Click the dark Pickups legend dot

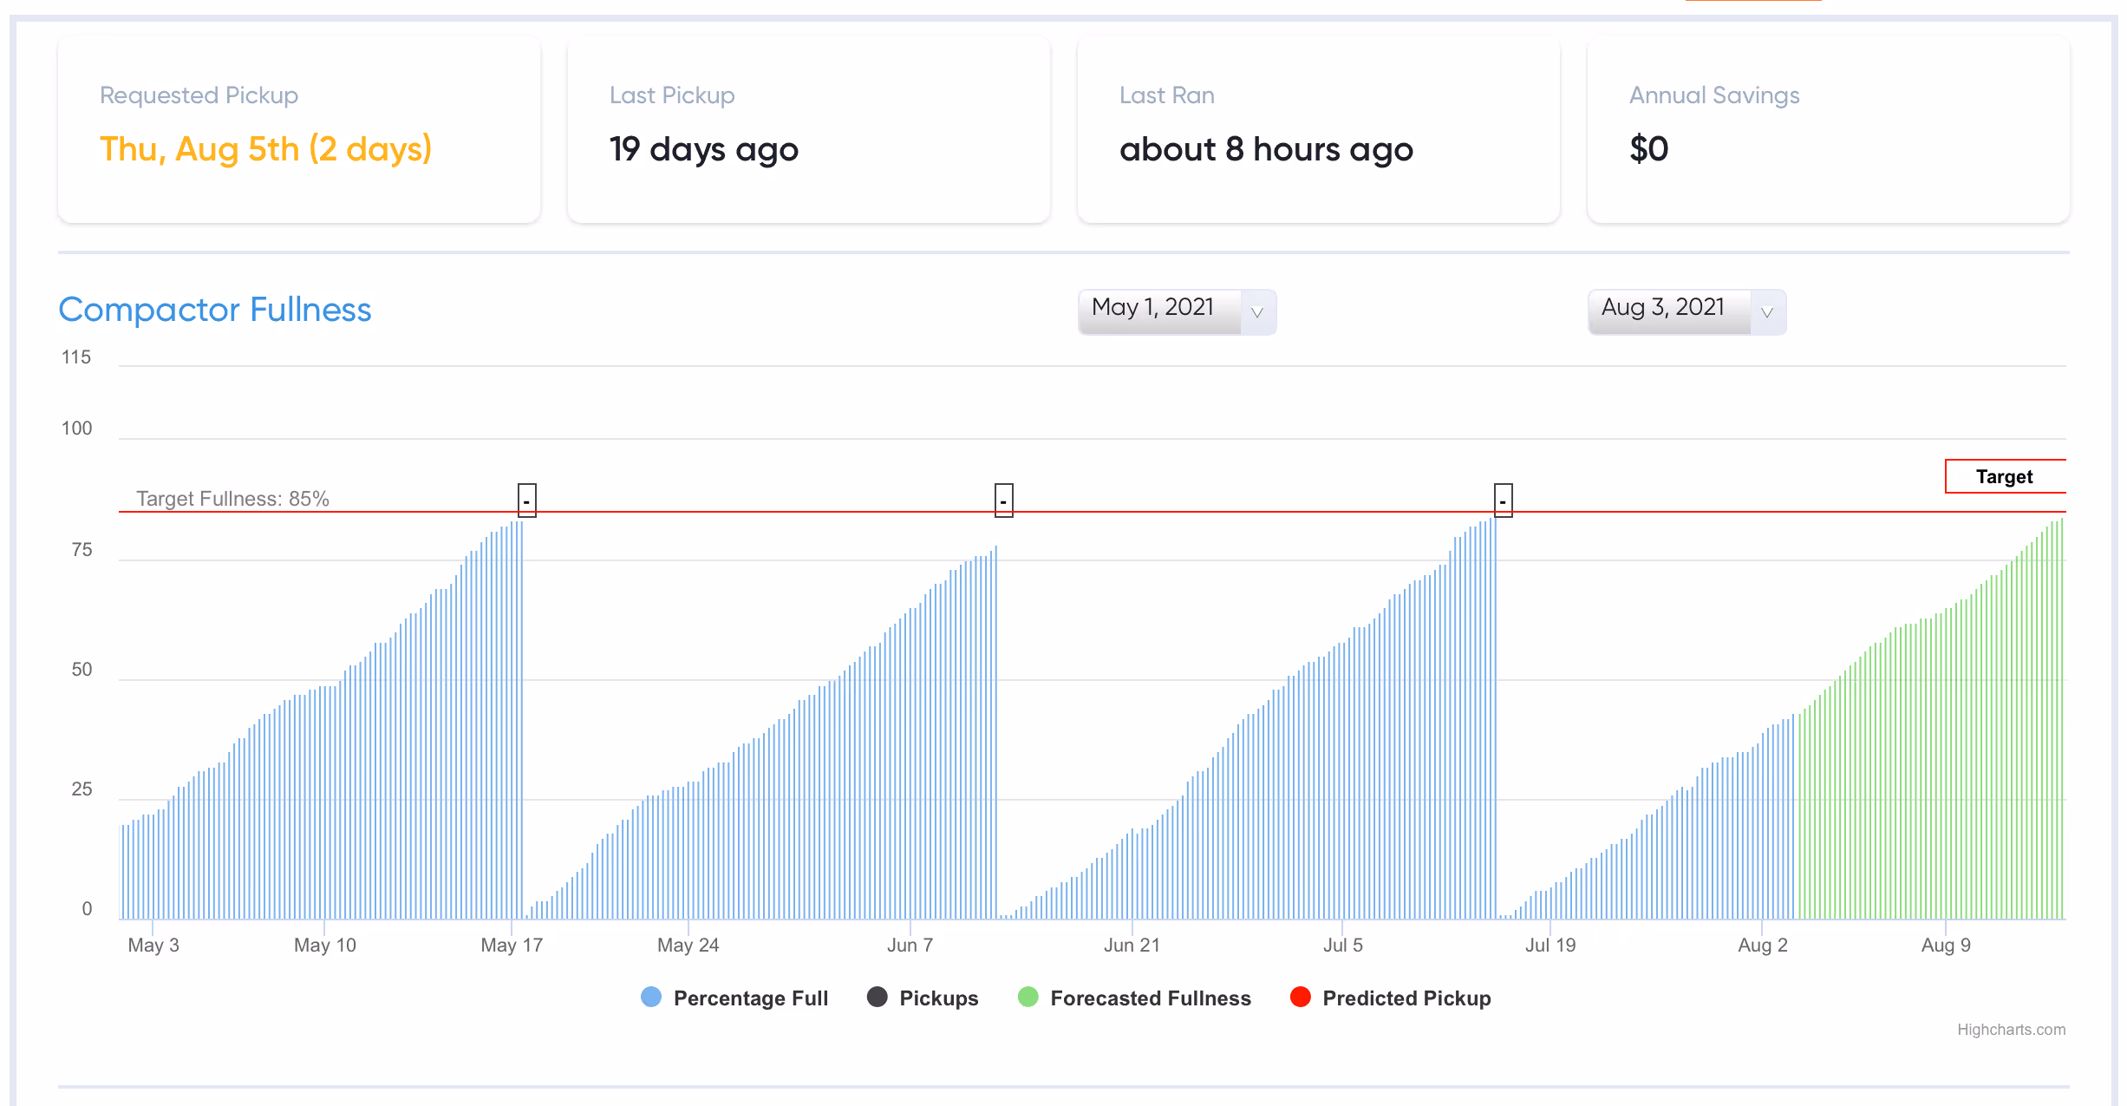click(x=878, y=997)
